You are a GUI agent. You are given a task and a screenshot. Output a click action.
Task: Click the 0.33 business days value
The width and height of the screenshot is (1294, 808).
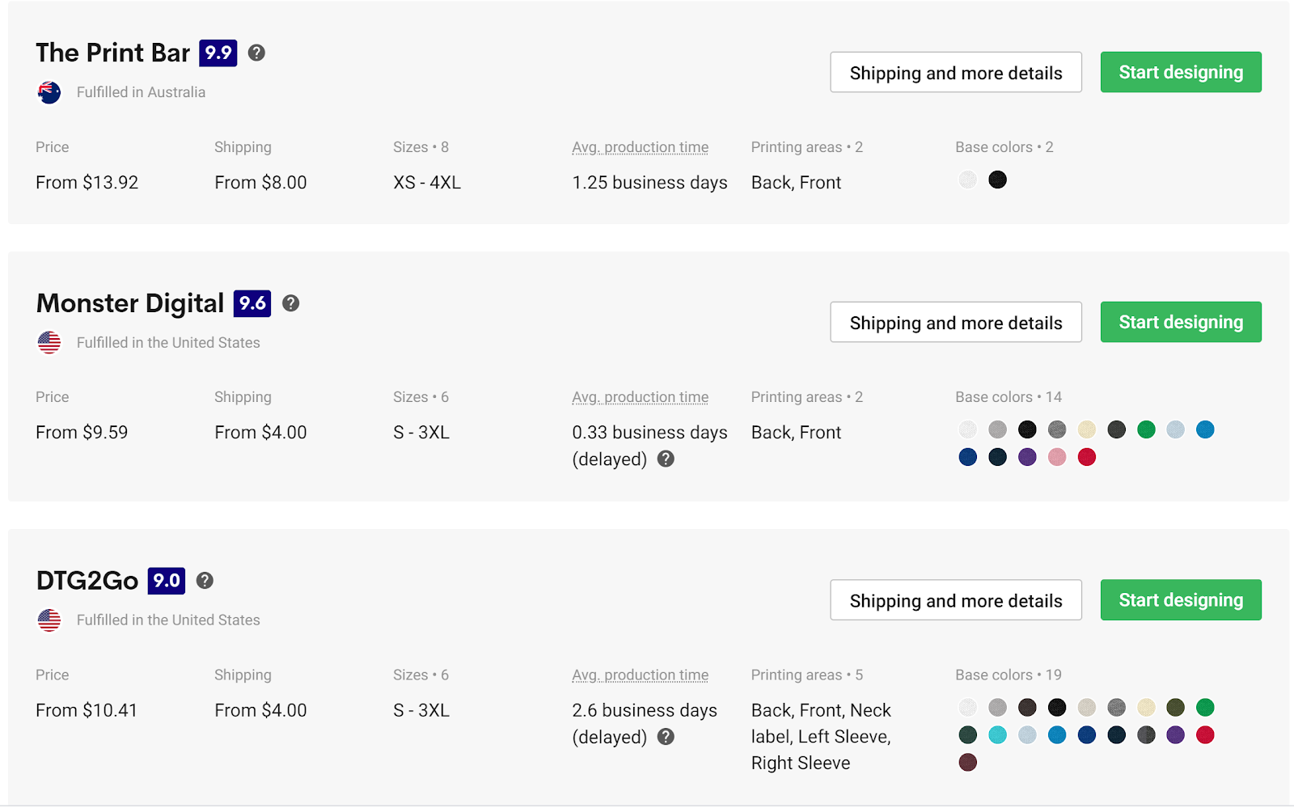tap(650, 433)
